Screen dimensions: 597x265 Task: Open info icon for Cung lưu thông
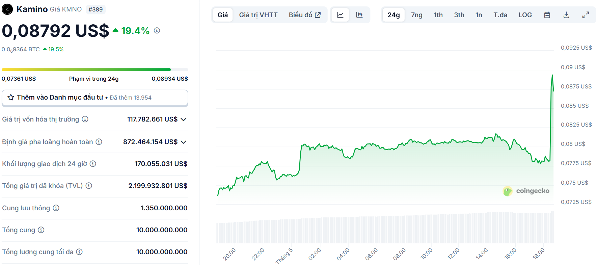point(56,208)
